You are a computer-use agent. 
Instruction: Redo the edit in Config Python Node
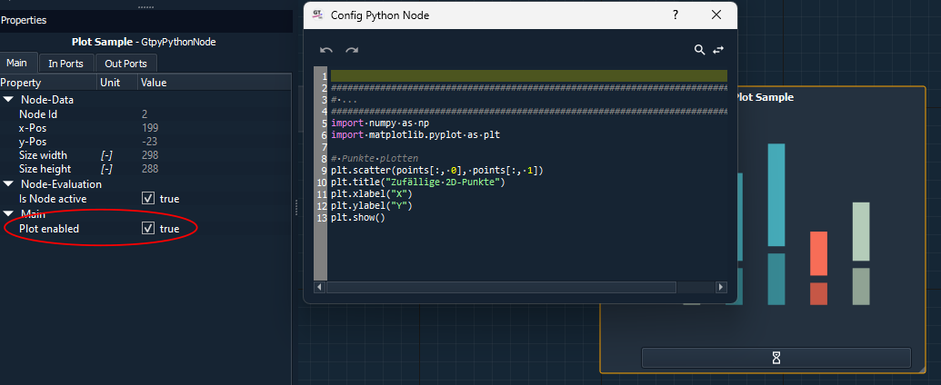coord(352,50)
